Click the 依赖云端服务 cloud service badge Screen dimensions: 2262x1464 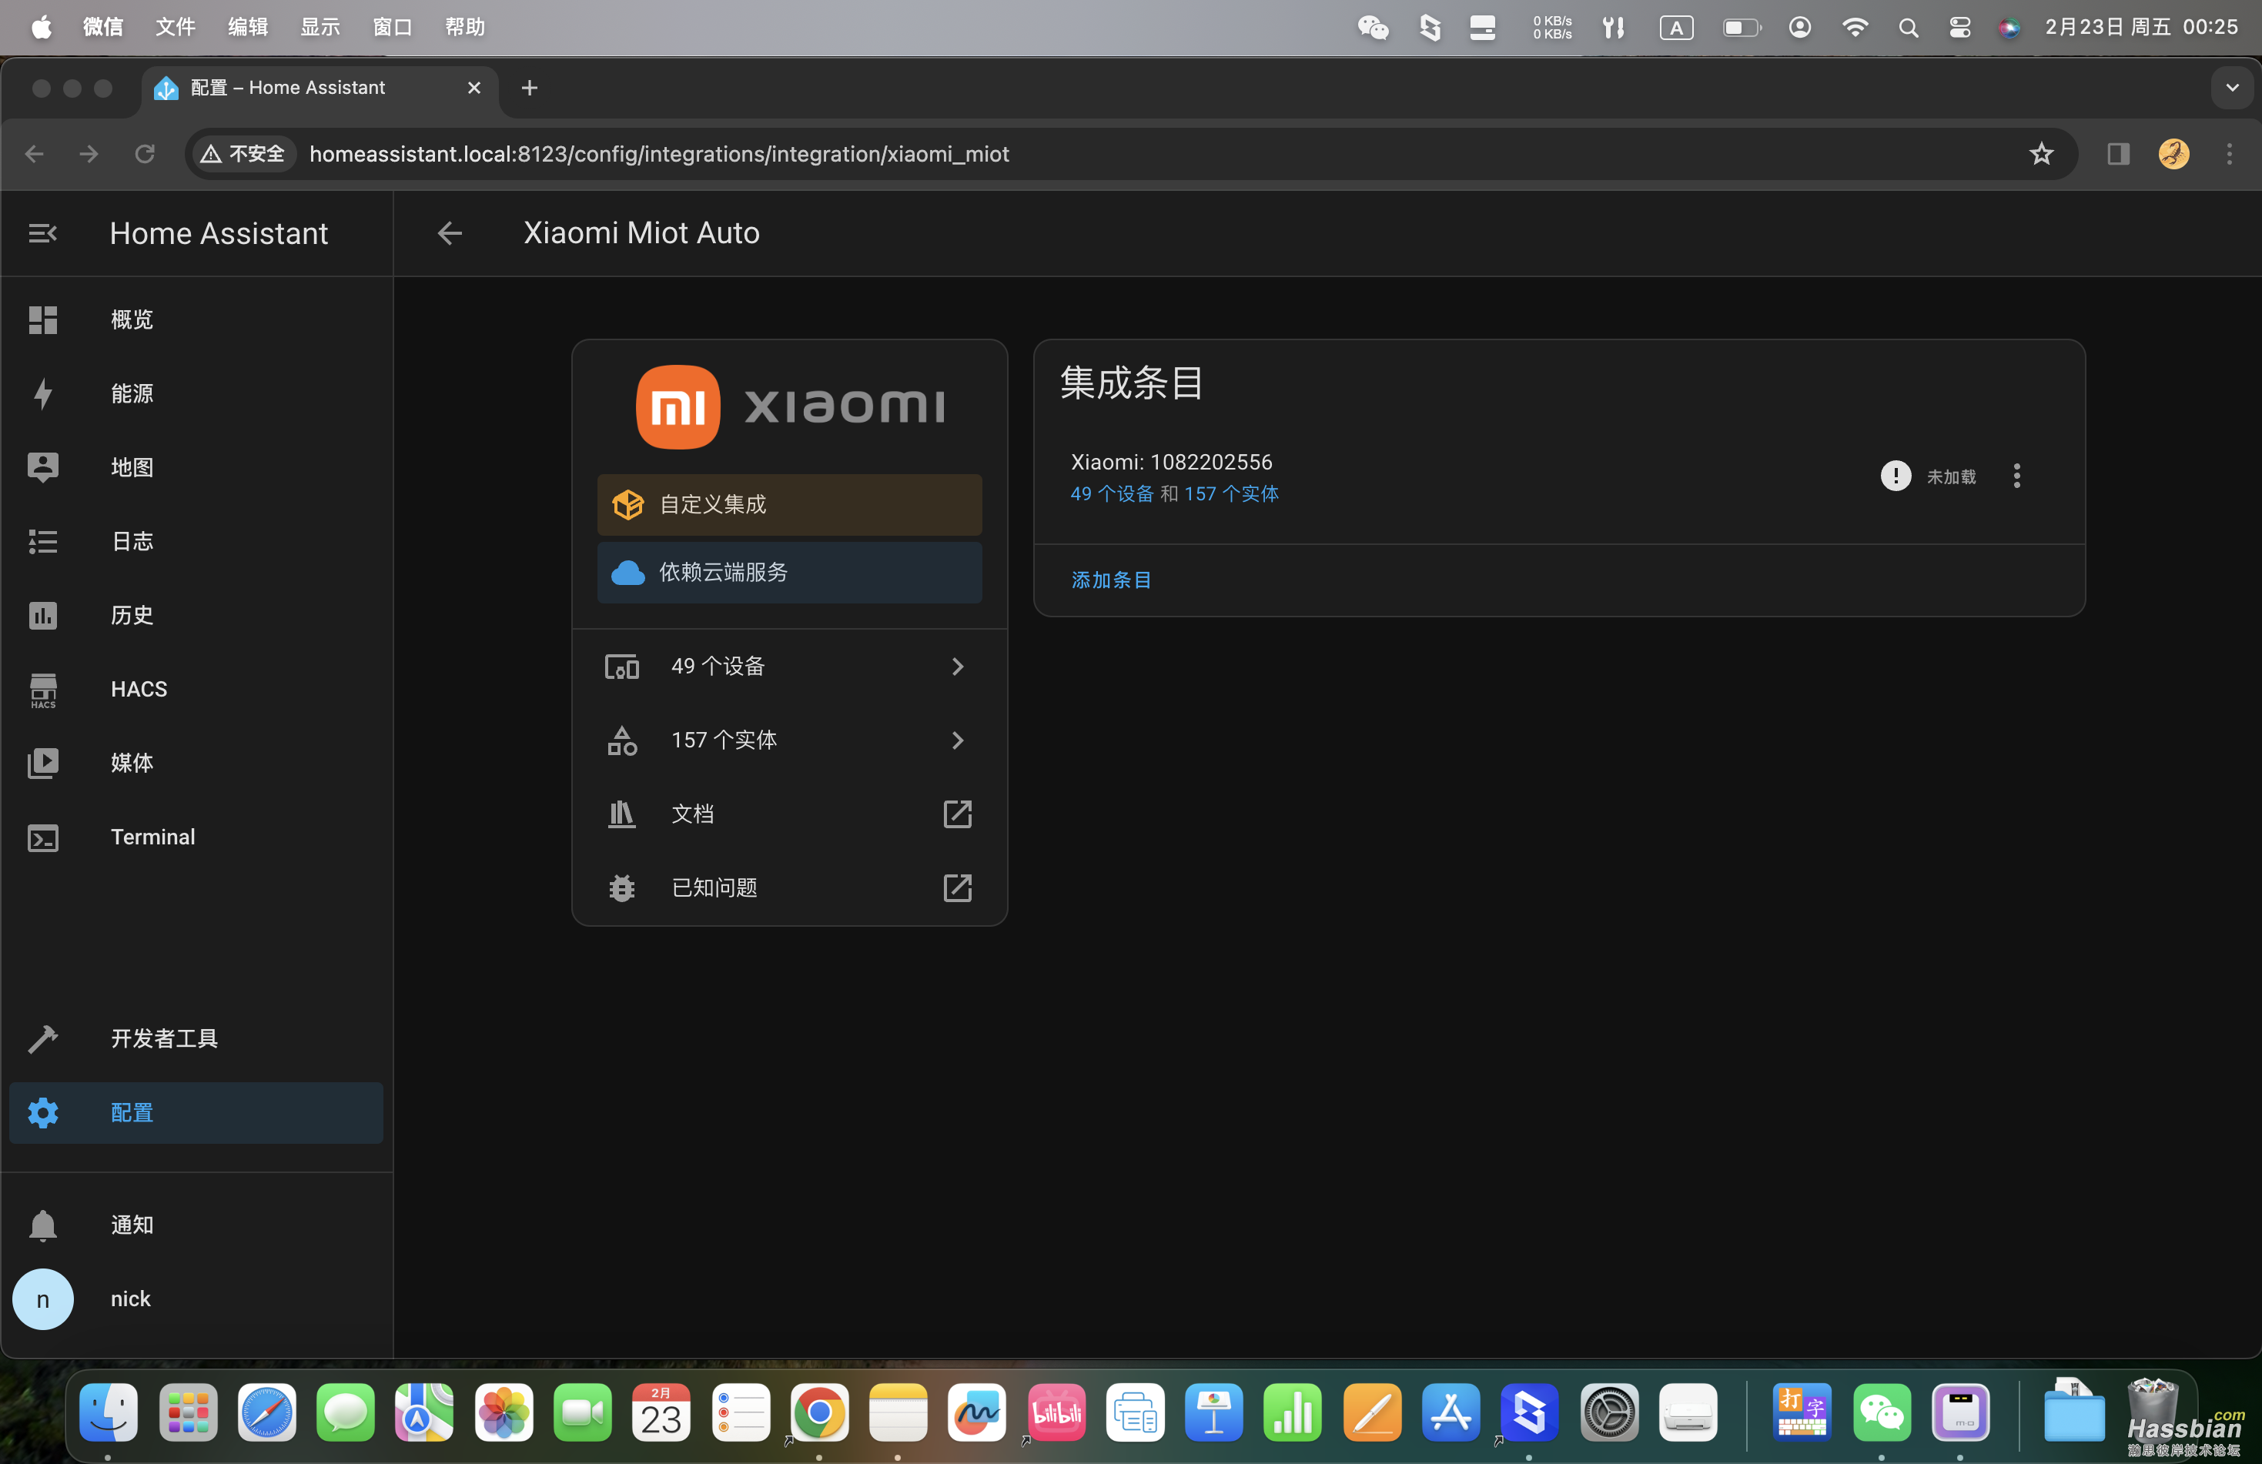point(789,572)
